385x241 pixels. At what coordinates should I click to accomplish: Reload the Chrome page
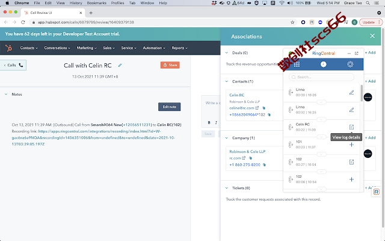click(23, 22)
